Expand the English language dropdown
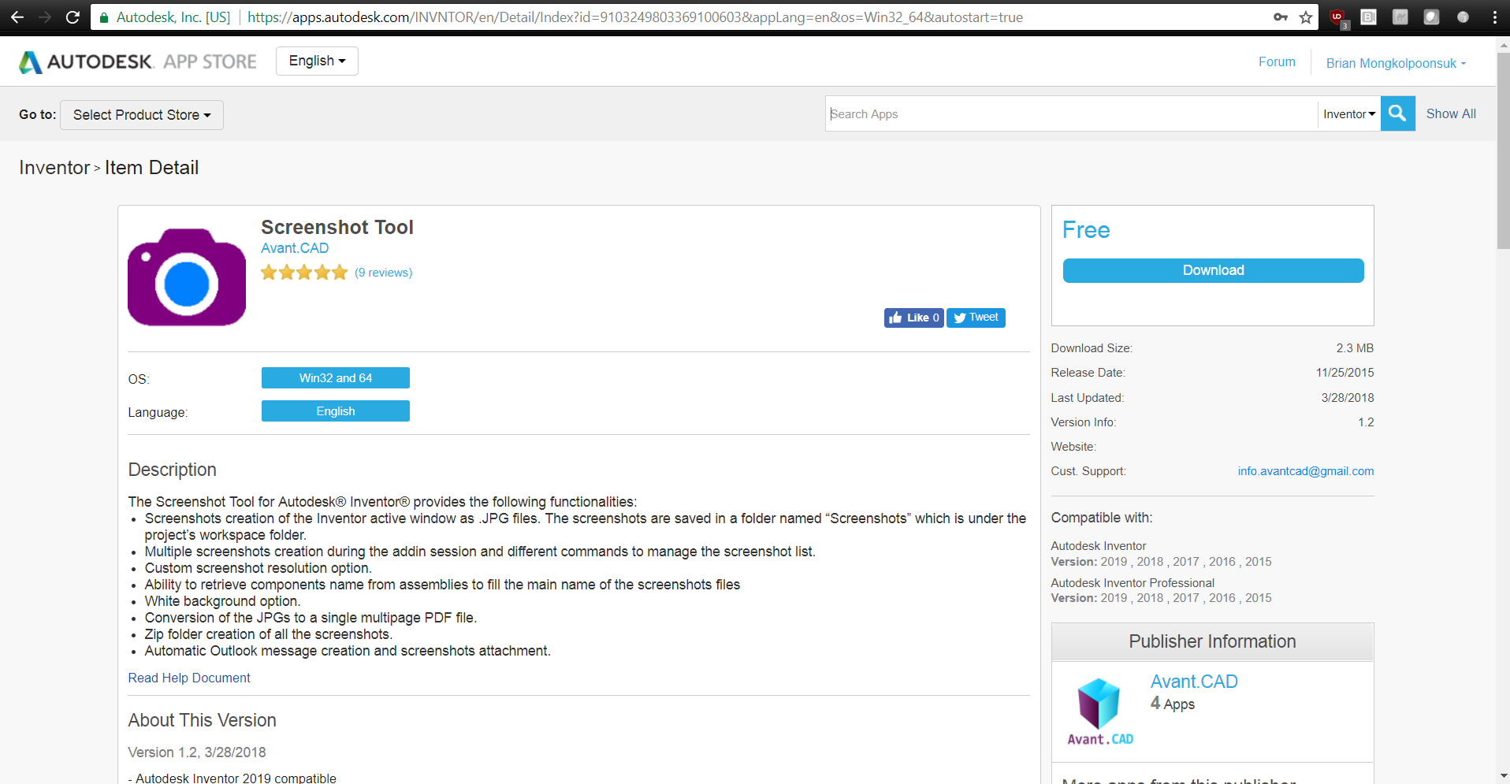Screen dimensions: 1510x784 tap(317, 61)
